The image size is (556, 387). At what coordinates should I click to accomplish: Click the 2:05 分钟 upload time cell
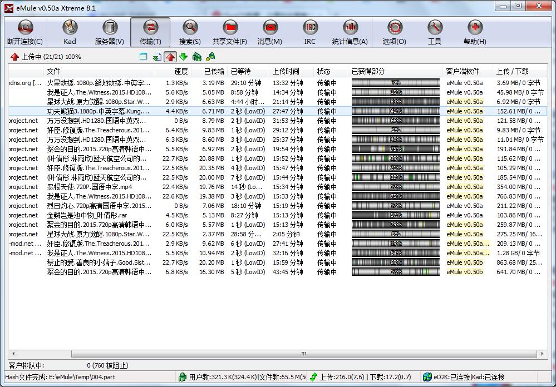[x=286, y=234]
